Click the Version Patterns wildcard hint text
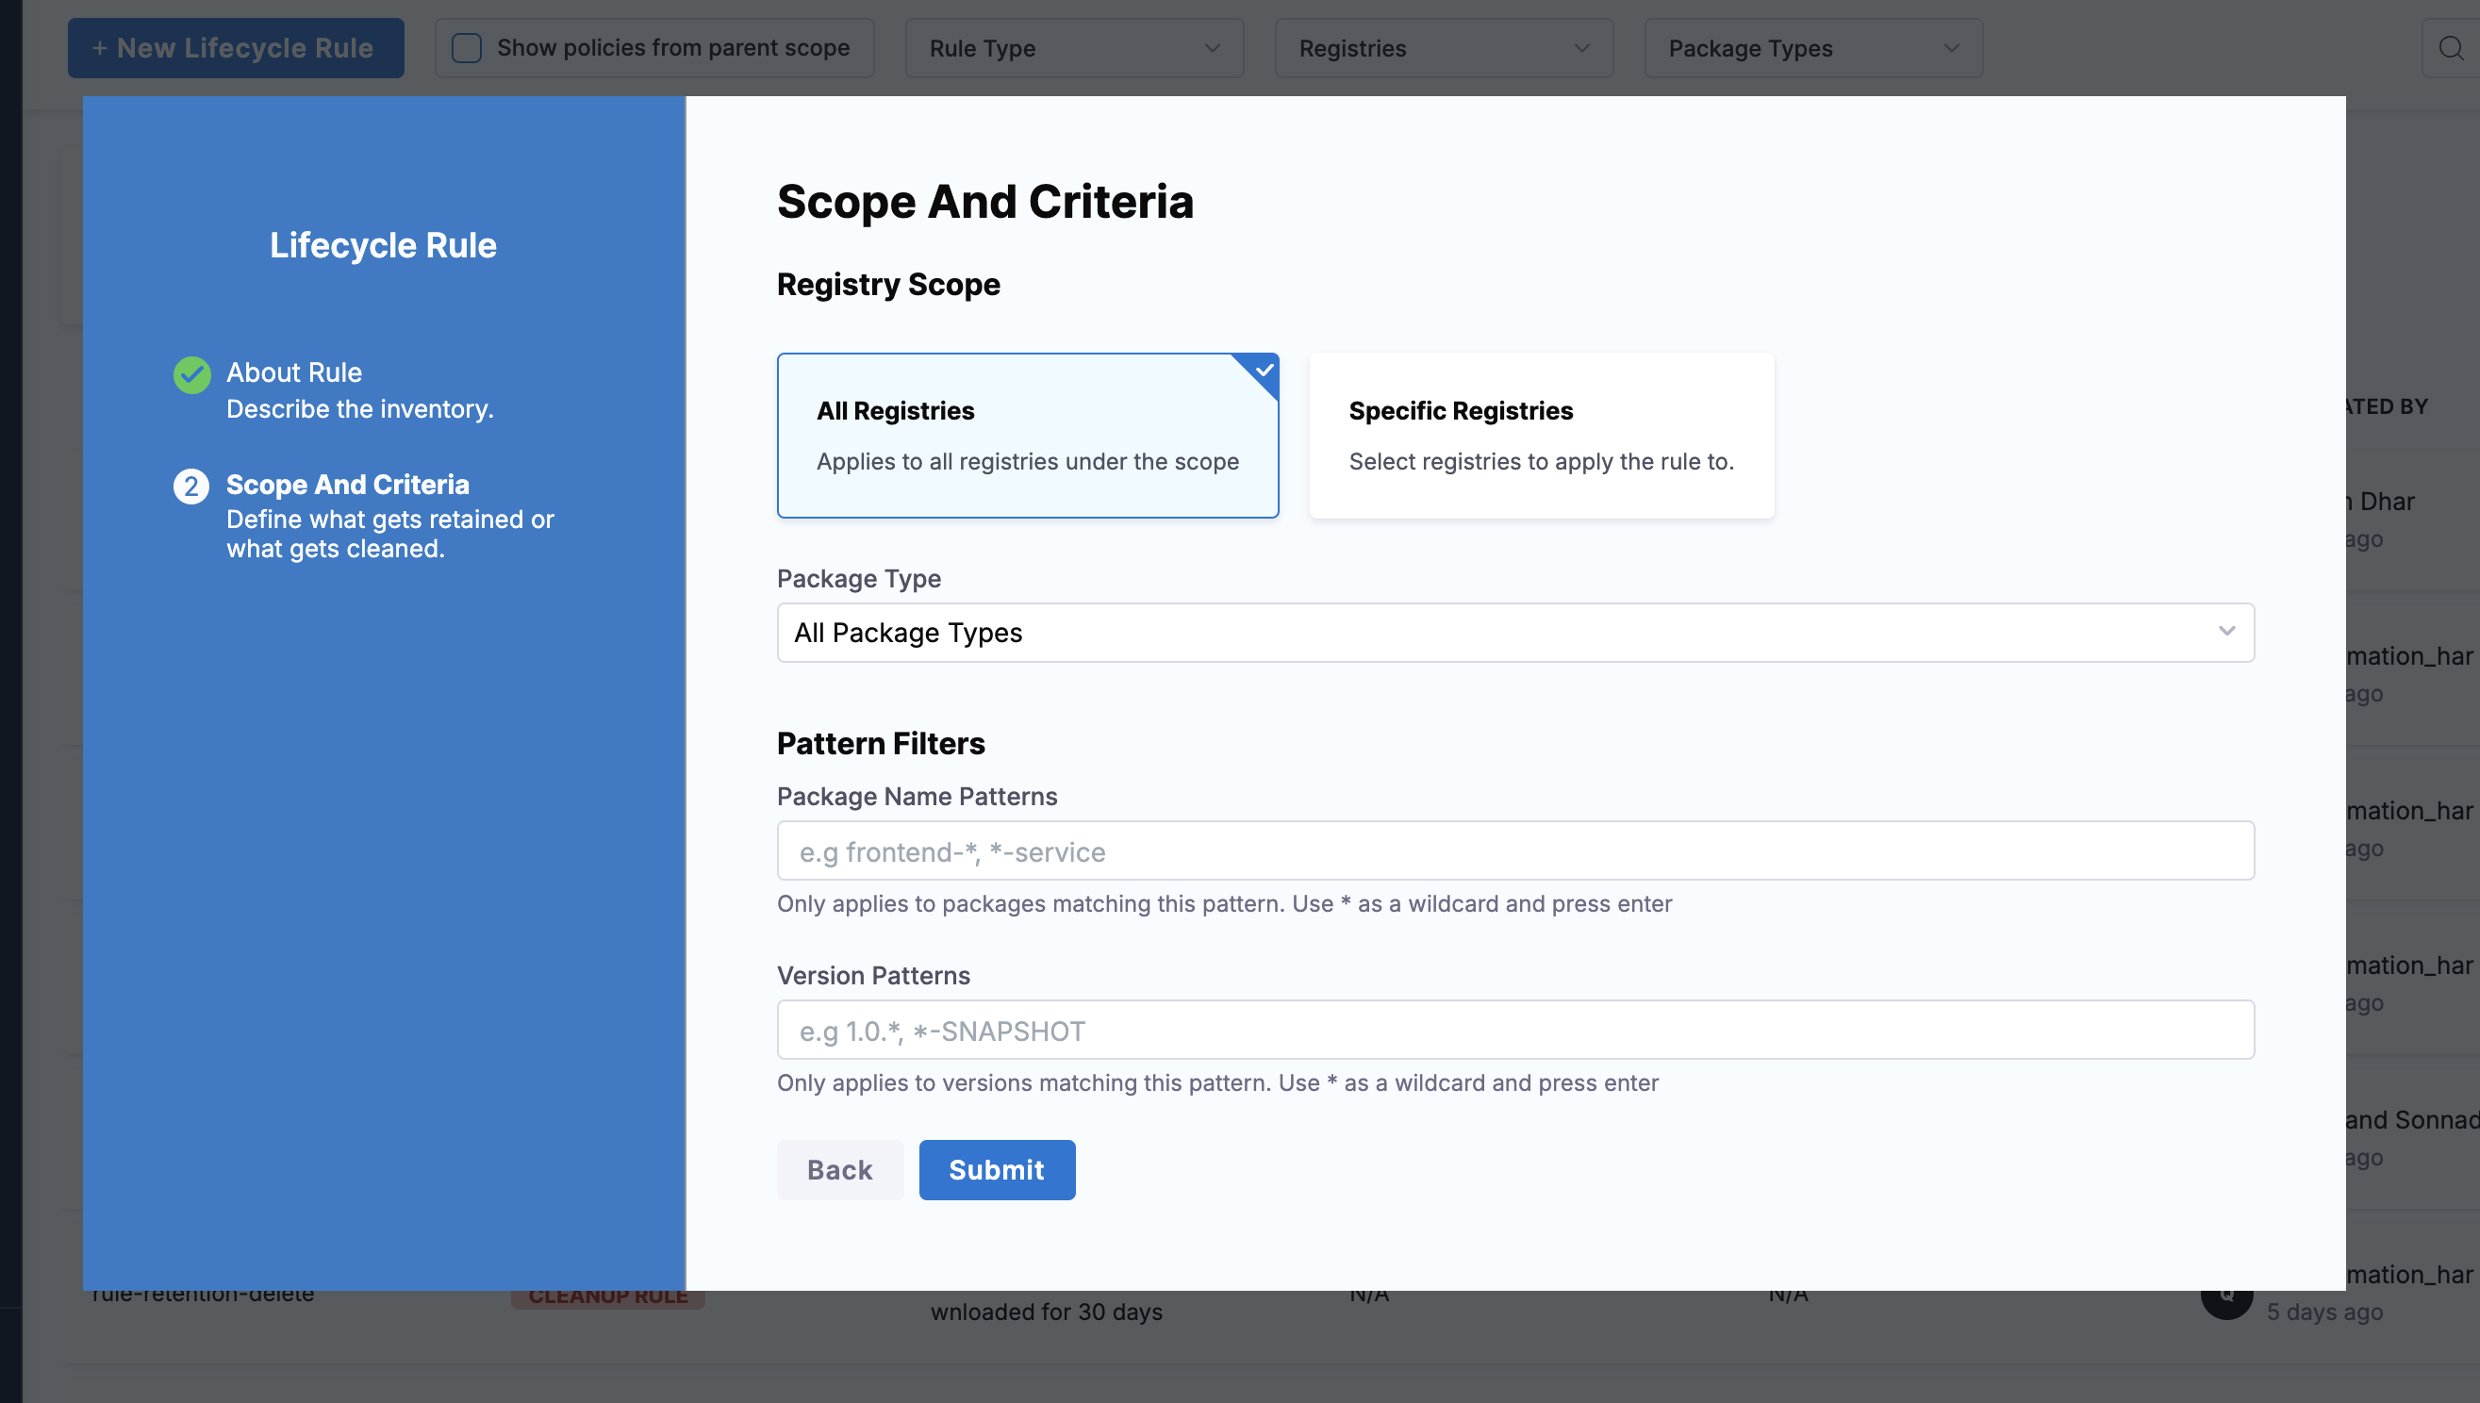The image size is (2480, 1403). 1216,1083
